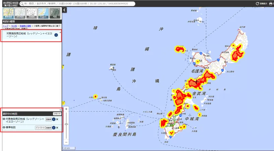Show info for the selected 標準地図 layer
274x151 pixels.
(x=54, y=128)
